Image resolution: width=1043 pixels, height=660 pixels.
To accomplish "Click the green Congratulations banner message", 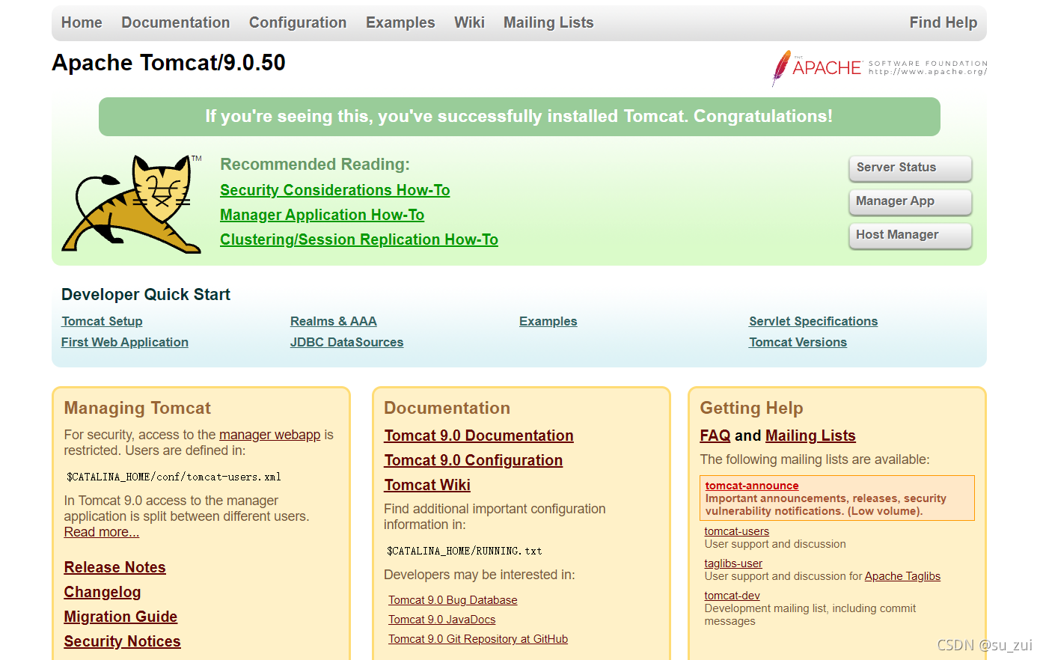I will click(519, 117).
